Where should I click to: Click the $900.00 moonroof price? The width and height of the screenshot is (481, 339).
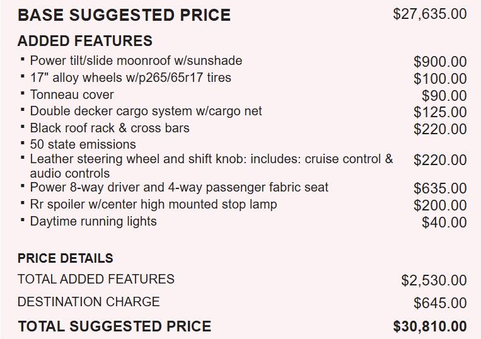coord(440,62)
